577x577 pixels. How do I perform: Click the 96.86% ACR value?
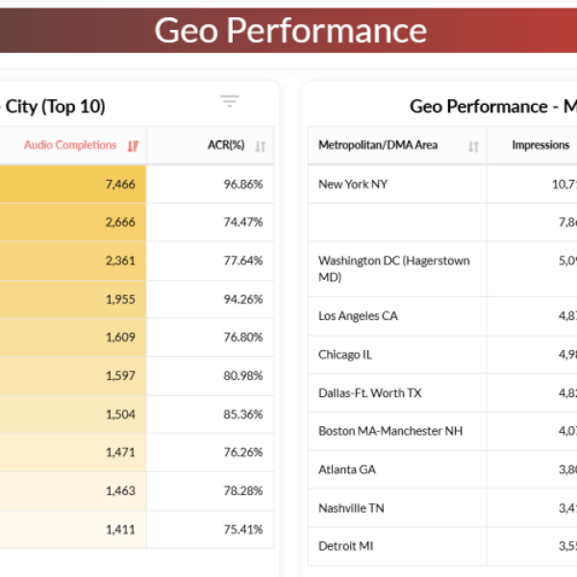[243, 184]
